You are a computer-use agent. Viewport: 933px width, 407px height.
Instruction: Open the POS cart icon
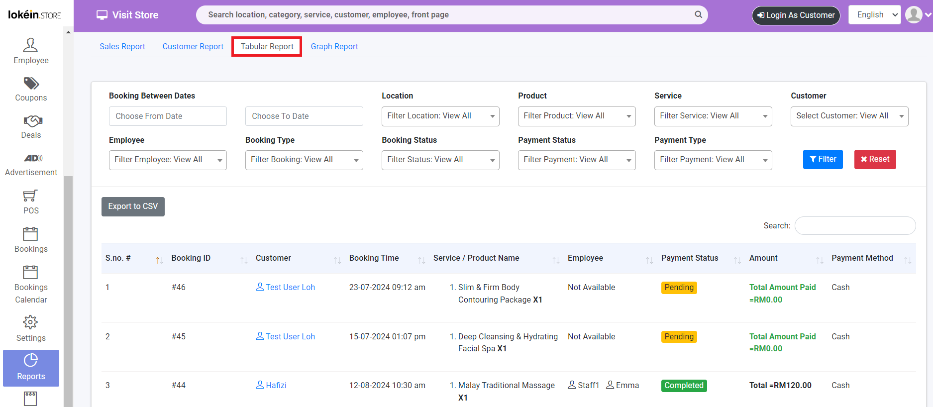[30, 196]
